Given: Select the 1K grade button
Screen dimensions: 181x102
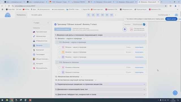Looking at the screenshot, I should point(89,15).
